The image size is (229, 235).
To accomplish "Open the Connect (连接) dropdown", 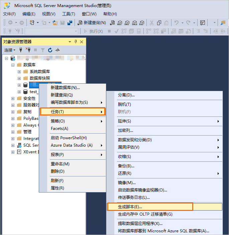I will [x=10, y=50].
